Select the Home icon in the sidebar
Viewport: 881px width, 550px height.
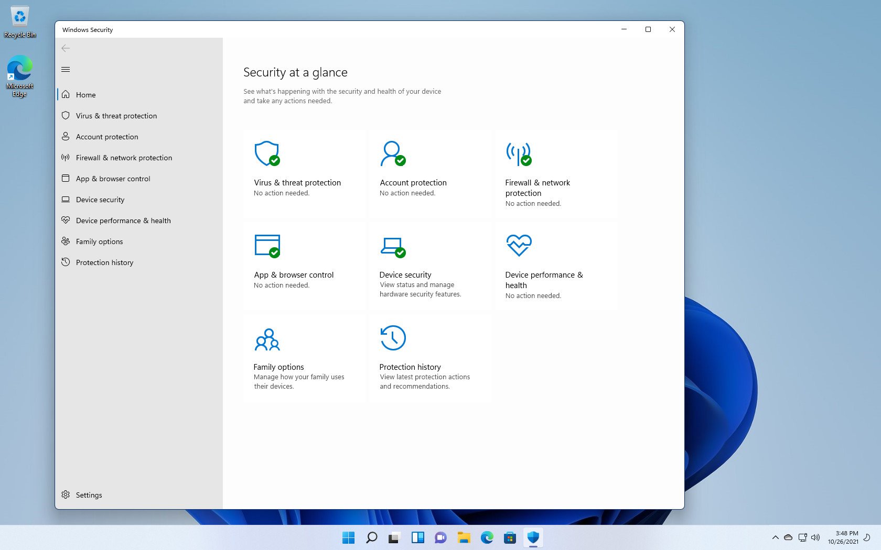66,94
